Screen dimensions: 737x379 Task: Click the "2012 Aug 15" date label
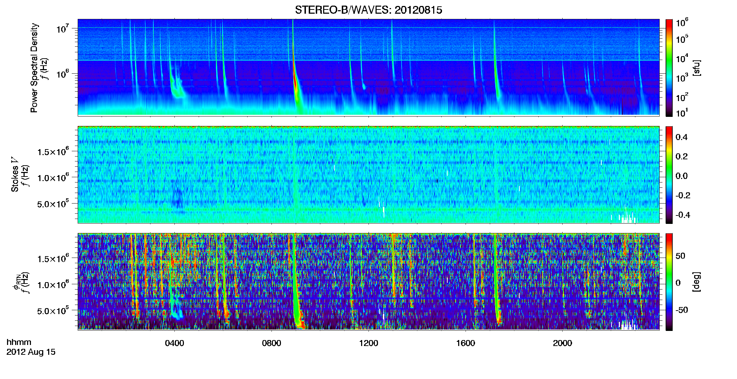click(31, 352)
